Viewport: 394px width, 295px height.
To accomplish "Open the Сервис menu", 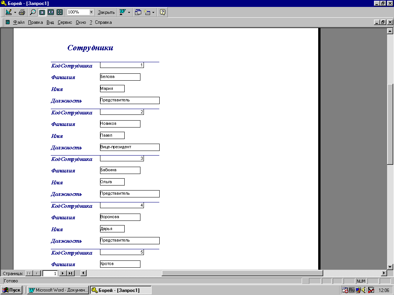I will (x=65, y=22).
